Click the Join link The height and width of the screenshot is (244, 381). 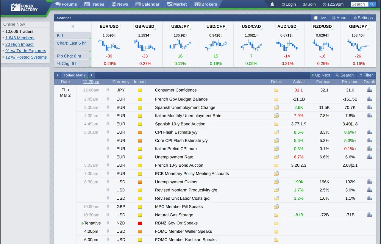tap(309, 4)
